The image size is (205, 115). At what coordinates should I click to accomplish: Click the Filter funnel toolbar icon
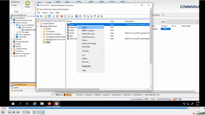click(95, 16)
